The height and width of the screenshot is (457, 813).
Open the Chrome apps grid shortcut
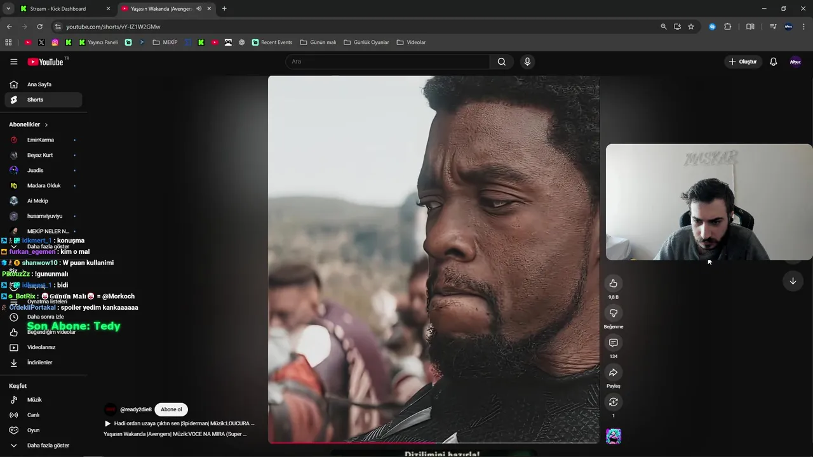coord(8,43)
